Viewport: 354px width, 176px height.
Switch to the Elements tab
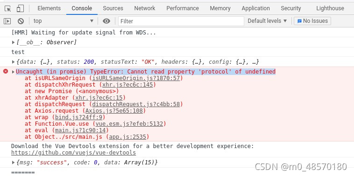[x=49, y=8]
